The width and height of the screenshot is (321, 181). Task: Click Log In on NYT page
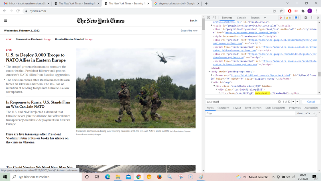[x=193, y=21]
